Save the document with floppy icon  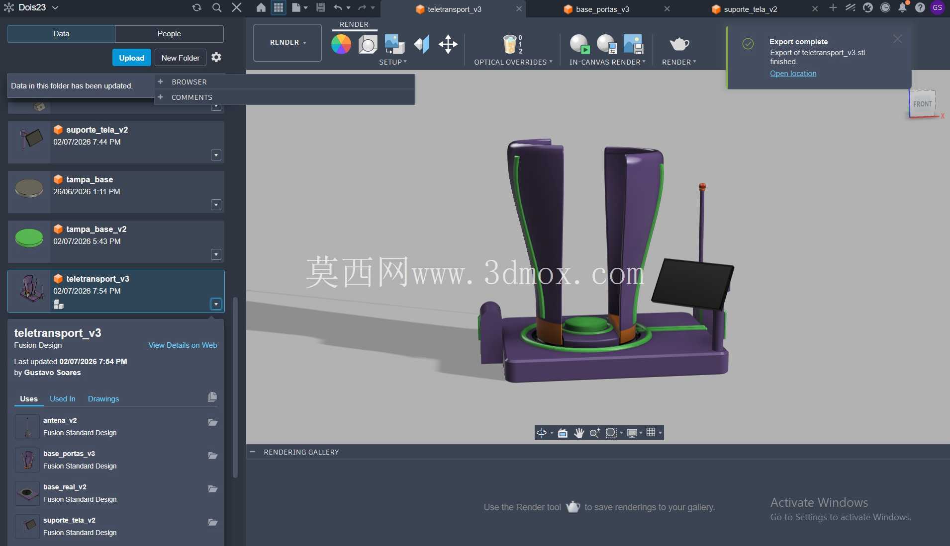coord(320,7)
